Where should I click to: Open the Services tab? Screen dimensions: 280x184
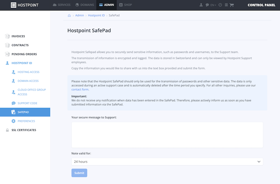[x=62, y=5]
